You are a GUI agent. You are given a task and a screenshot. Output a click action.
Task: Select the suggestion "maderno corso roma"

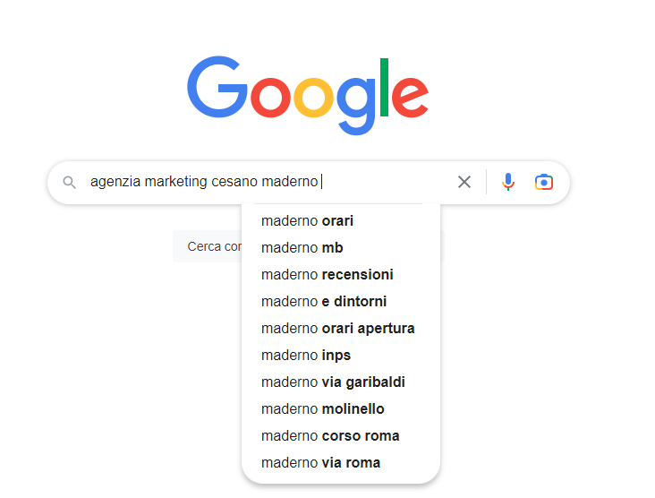coord(330,435)
